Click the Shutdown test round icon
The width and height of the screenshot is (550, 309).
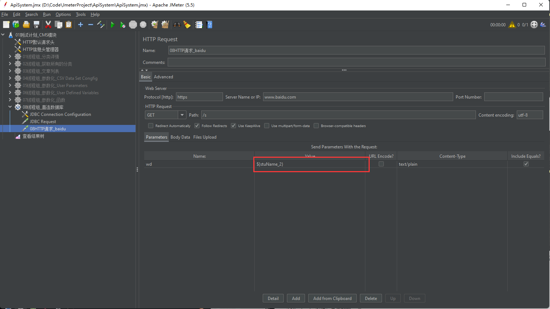(143, 25)
